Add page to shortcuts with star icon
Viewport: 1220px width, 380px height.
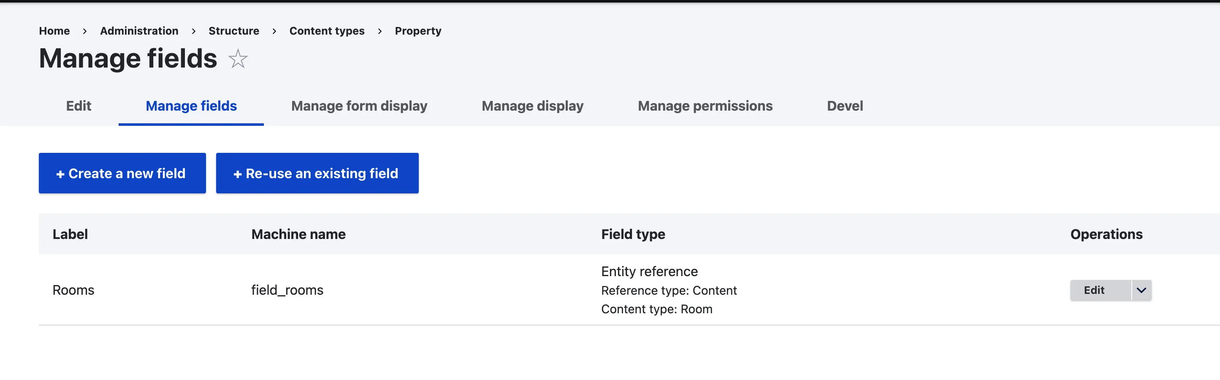pos(238,59)
